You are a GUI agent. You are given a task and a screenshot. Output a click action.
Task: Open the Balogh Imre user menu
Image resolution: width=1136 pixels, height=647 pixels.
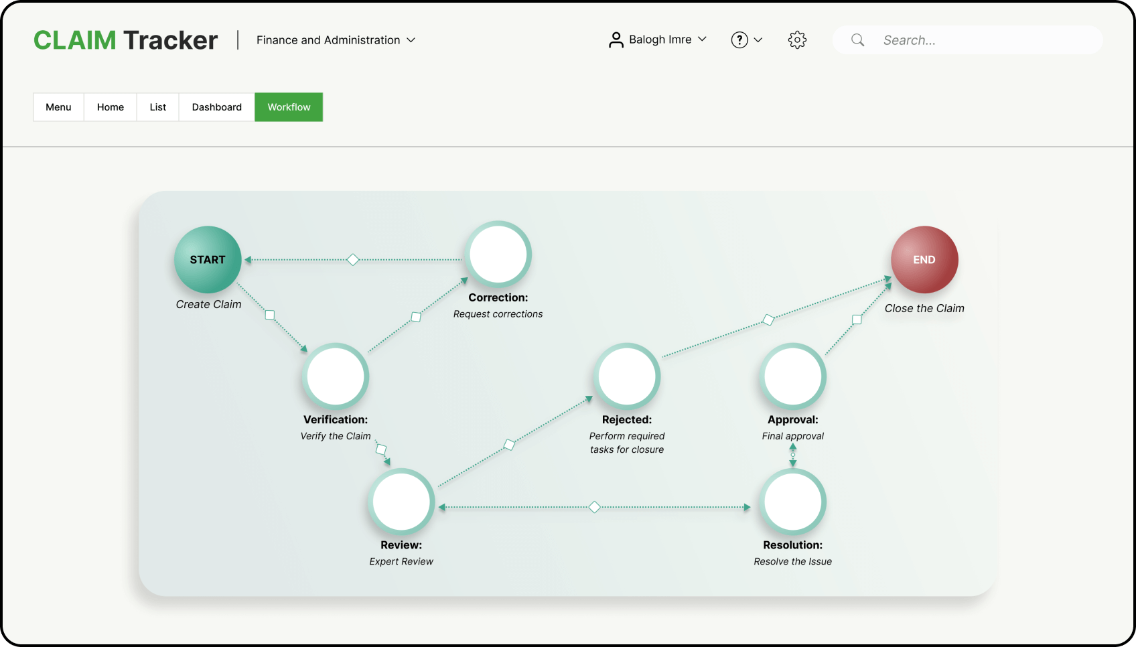658,40
